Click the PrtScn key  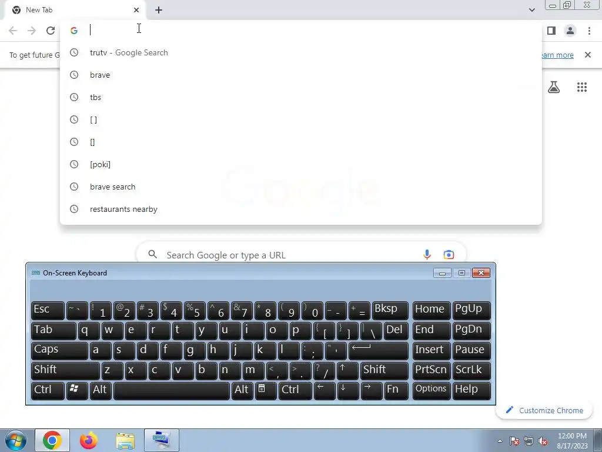tap(432, 370)
